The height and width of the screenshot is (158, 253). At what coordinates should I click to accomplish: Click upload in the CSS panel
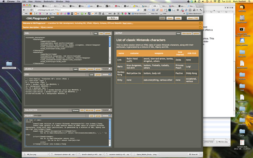[98, 75]
